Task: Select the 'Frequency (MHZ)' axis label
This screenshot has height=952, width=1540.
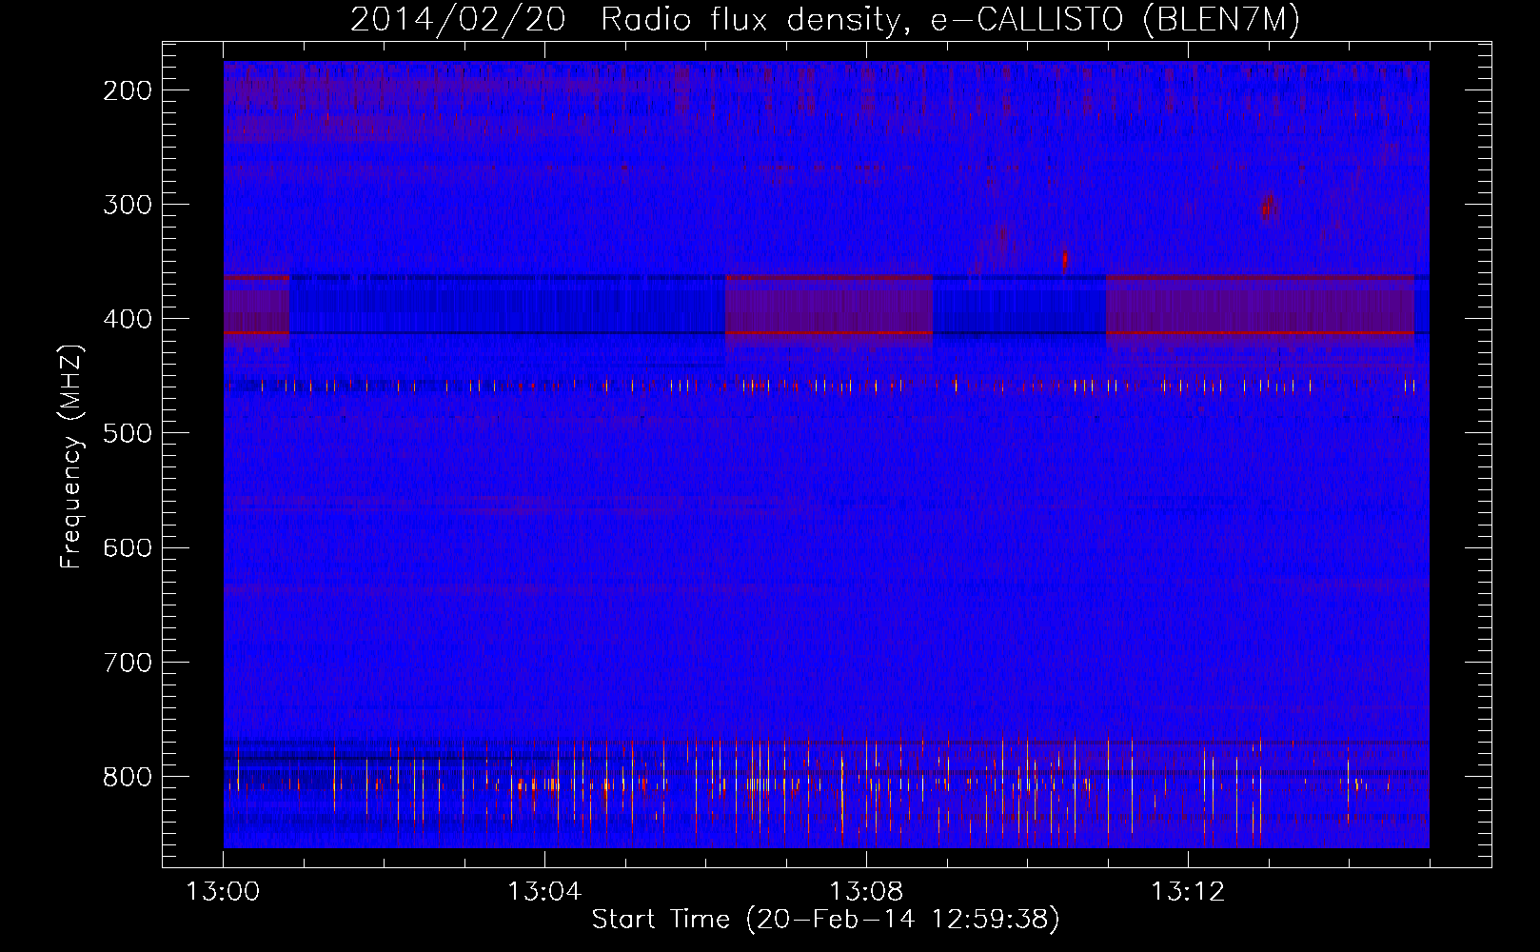Action: point(71,456)
